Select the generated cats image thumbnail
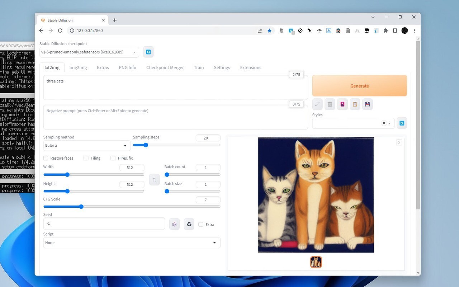 pyautogui.click(x=316, y=262)
